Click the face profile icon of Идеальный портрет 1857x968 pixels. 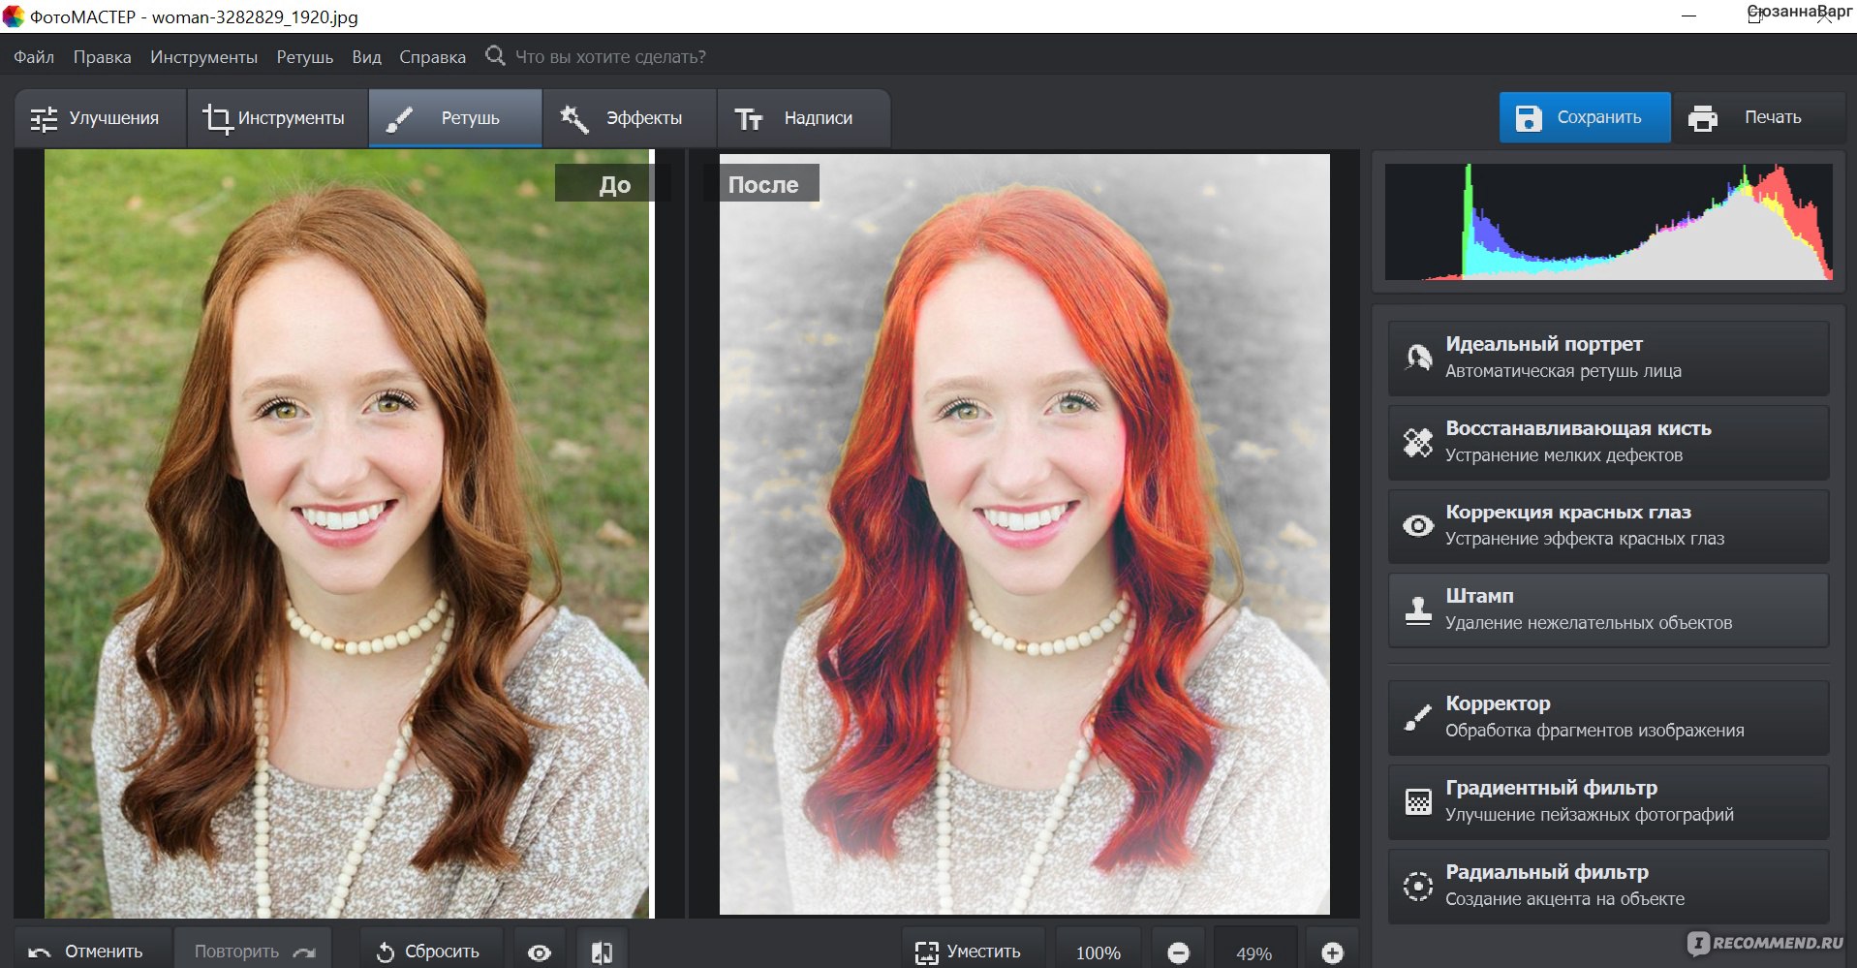pyautogui.click(x=1418, y=358)
